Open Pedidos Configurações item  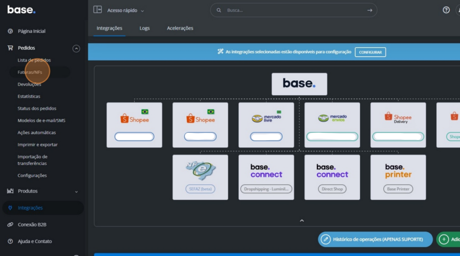coord(32,175)
